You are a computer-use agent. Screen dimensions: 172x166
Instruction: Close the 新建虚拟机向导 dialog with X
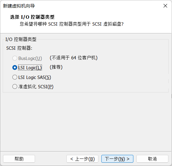tap(165, 6)
